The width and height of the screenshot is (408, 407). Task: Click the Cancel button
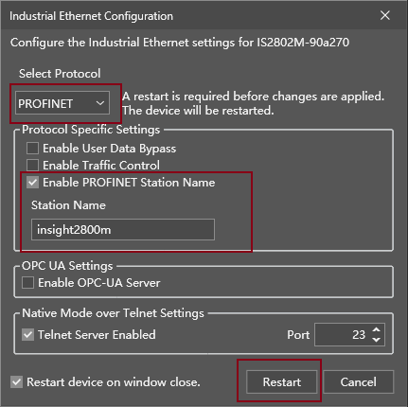tap(358, 382)
